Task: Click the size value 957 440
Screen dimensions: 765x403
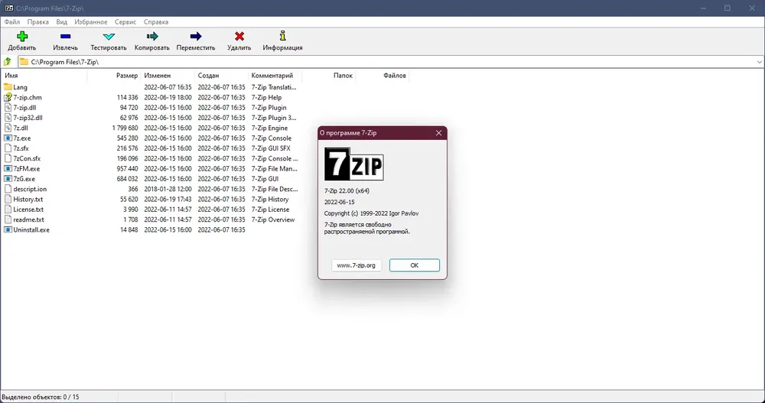Action: [127, 169]
